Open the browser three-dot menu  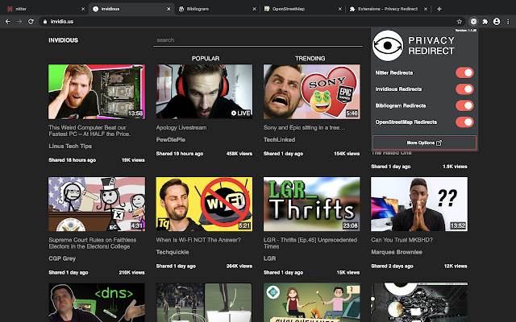click(x=508, y=20)
